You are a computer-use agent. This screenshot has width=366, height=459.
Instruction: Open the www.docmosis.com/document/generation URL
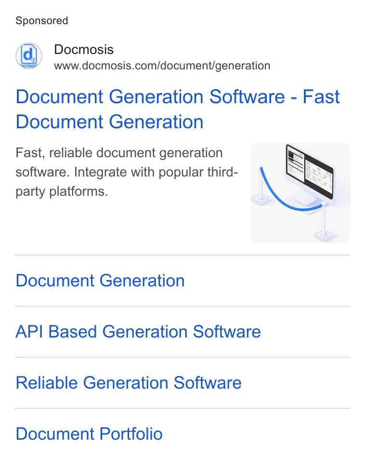[x=162, y=66]
